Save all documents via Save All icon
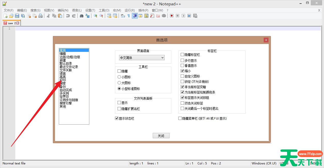 click(x=23, y=16)
